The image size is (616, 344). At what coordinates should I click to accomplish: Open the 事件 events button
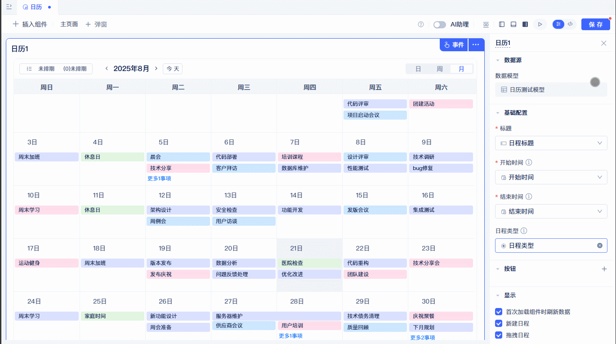tap(454, 45)
